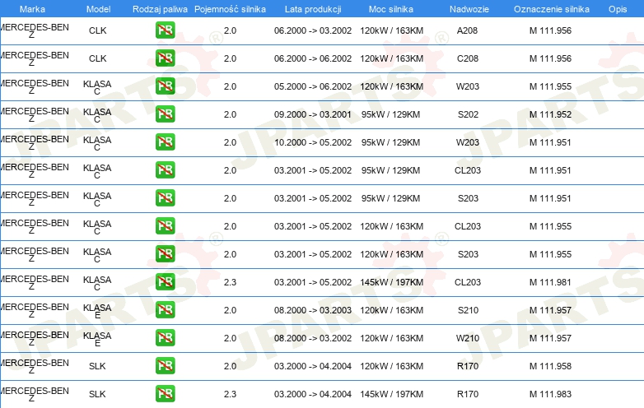Click fuel icon in CL203 M 111.951 row
The width and height of the screenshot is (644, 408).
tap(165, 170)
